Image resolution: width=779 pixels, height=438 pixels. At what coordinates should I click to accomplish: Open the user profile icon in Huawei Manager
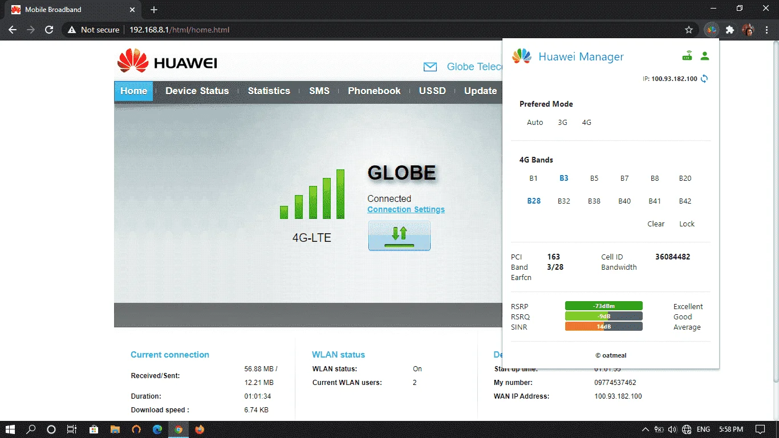point(705,56)
